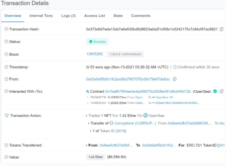
Task: Open 0x8ee4cfb37a0b986336... address in Transfer of row
Action: click(190, 123)
